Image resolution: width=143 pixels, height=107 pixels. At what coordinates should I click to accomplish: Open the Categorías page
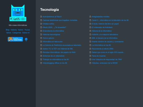tap(17, 33)
